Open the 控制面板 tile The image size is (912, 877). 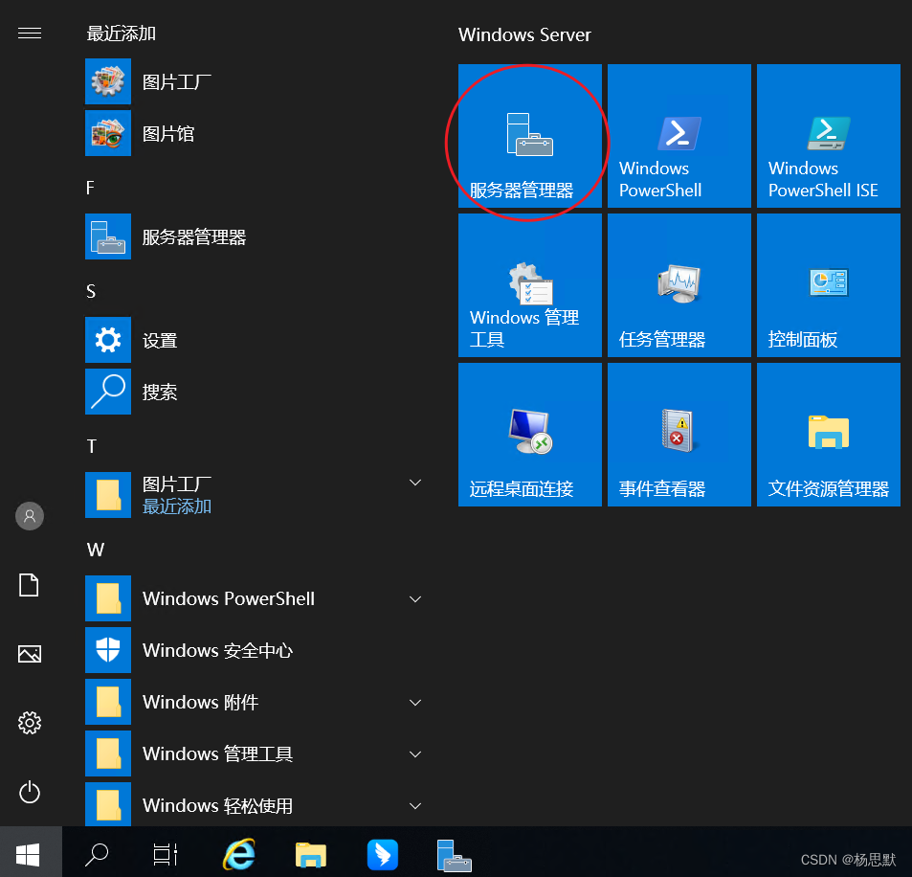coord(828,285)
